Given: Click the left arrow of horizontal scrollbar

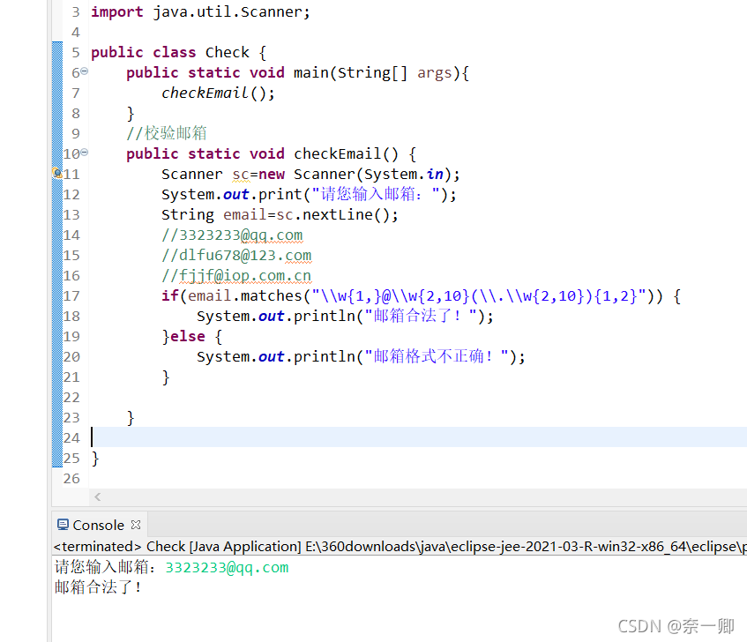Looking at the screenshot, I should 98,496.
